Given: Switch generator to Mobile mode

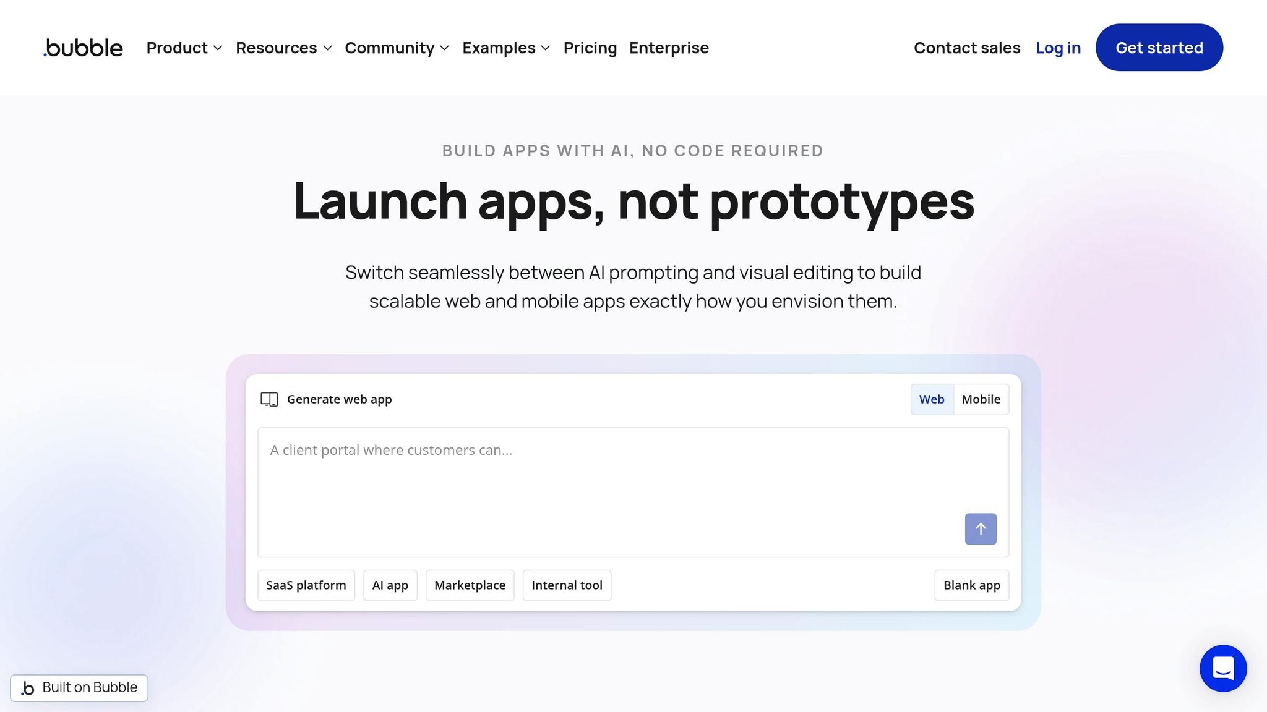Looking at the screenshot, I should click(x=981, y=399).
